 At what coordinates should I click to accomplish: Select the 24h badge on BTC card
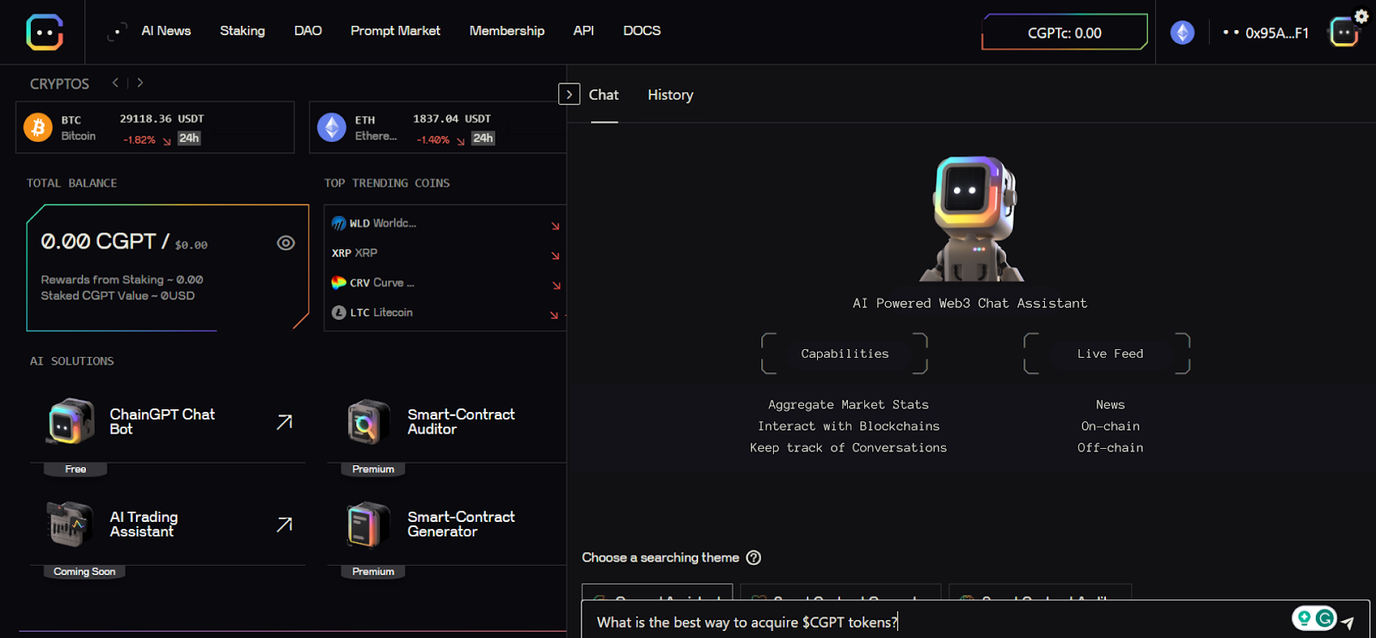tap(189, 138)
